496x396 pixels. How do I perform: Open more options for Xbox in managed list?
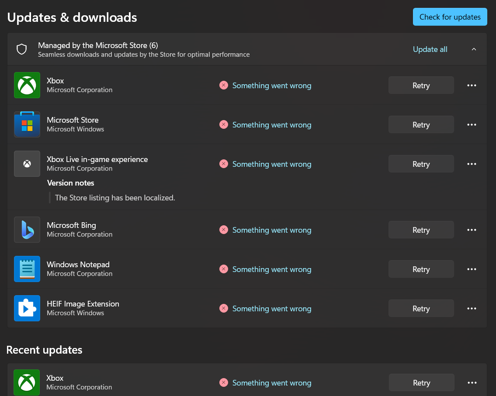[472, 85]
